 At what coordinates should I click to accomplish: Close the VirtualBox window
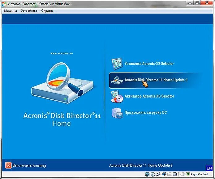(x=207, y=3)
